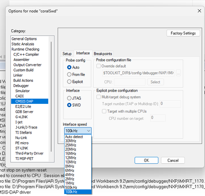This screenshot has height=196, width=205.
Task: Select TI MSP-FET driver entry
Action: tap(25, 159)
